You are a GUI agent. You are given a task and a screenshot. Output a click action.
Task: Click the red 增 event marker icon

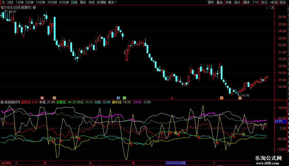click(x=42, y=98)
